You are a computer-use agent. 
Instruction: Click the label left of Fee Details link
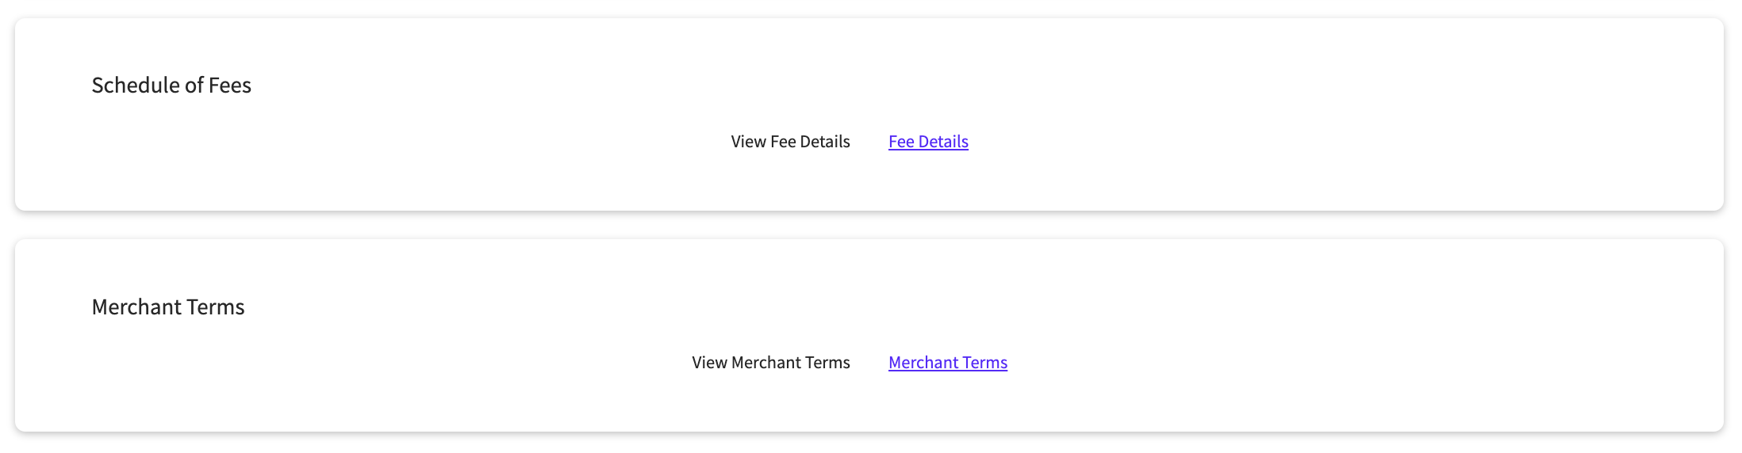[790, 142]
